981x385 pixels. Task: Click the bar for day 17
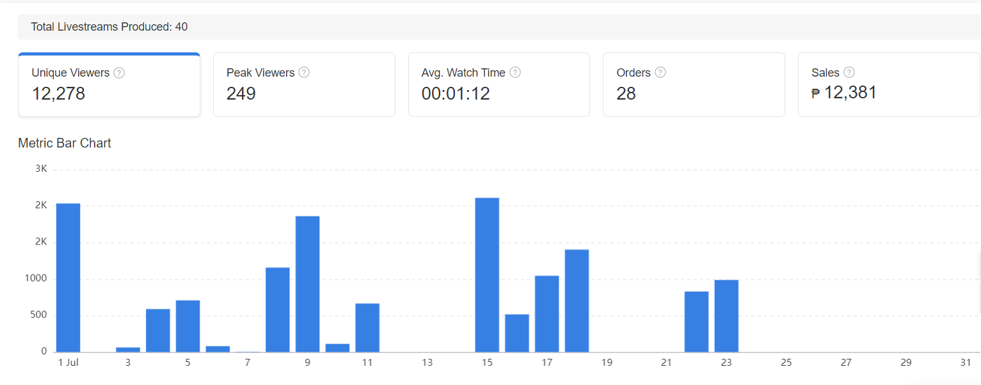coord(547,313)
